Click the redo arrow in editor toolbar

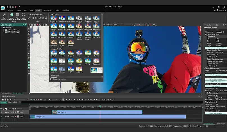46,25
